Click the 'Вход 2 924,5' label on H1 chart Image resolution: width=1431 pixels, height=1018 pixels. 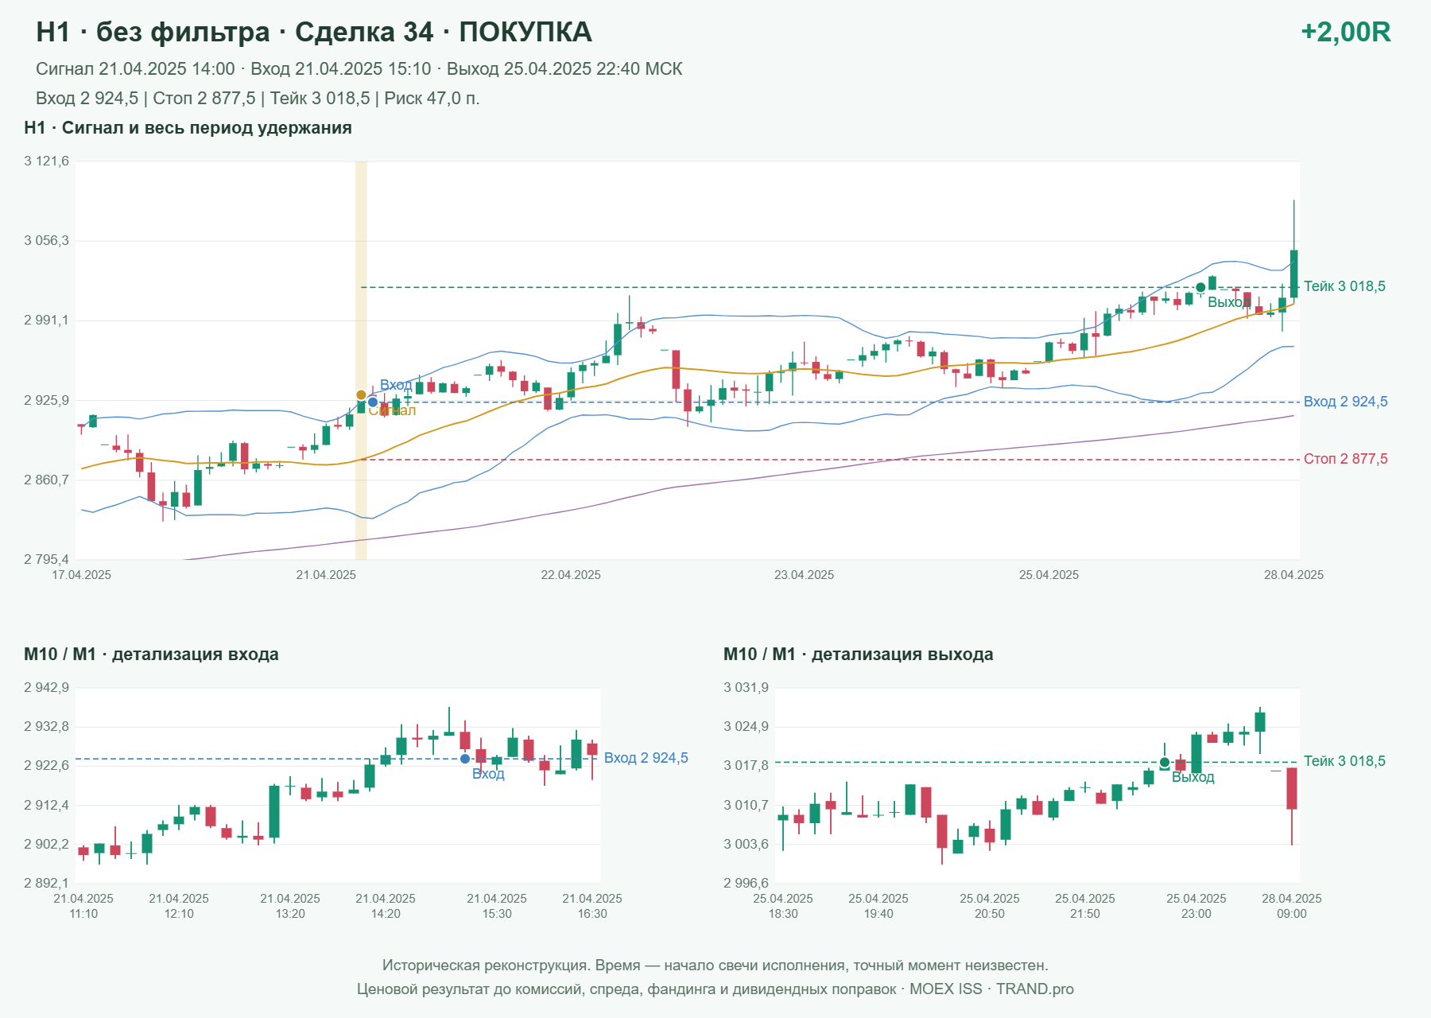tap(1345, 402)
